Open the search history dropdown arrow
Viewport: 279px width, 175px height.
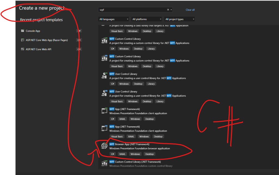[x=171, y=10]
